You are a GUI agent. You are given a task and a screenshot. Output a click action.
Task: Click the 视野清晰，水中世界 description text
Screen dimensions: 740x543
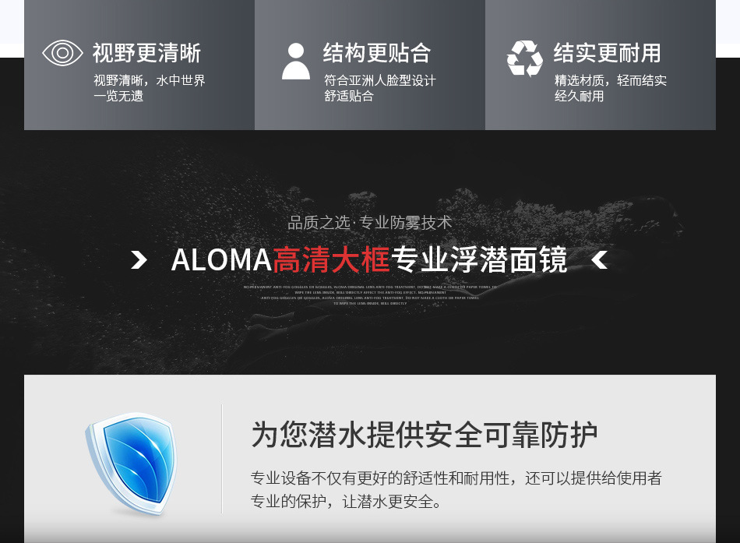point(149,80)
